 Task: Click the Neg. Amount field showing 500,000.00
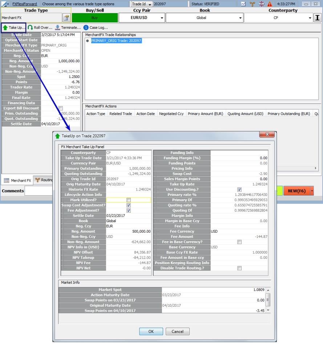point(129,231)
